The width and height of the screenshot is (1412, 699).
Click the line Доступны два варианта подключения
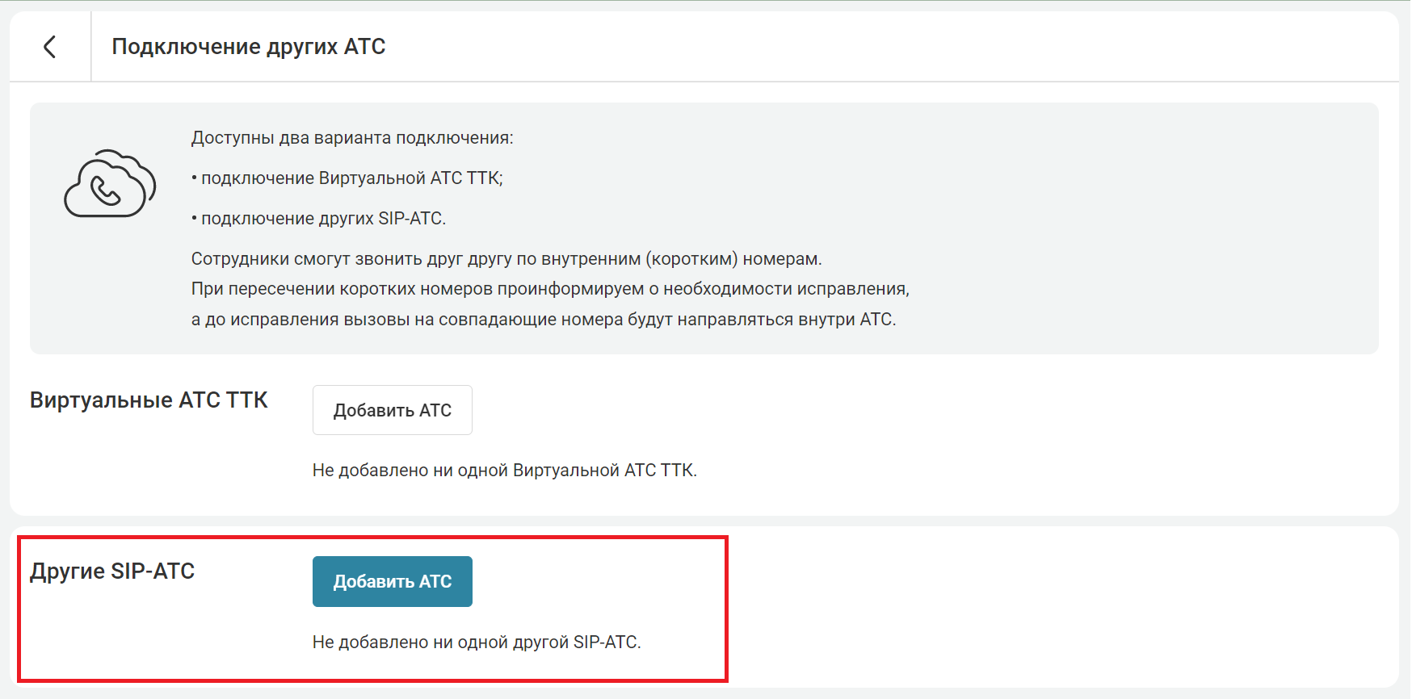pos(351,138)
